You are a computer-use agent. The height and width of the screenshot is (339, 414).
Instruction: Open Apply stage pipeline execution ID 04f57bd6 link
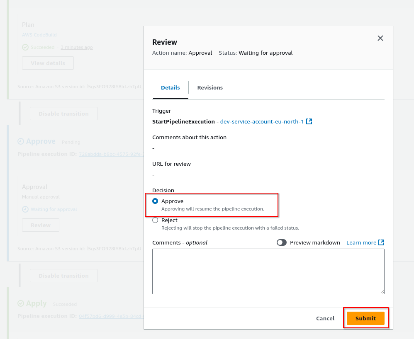click(111, 316)
